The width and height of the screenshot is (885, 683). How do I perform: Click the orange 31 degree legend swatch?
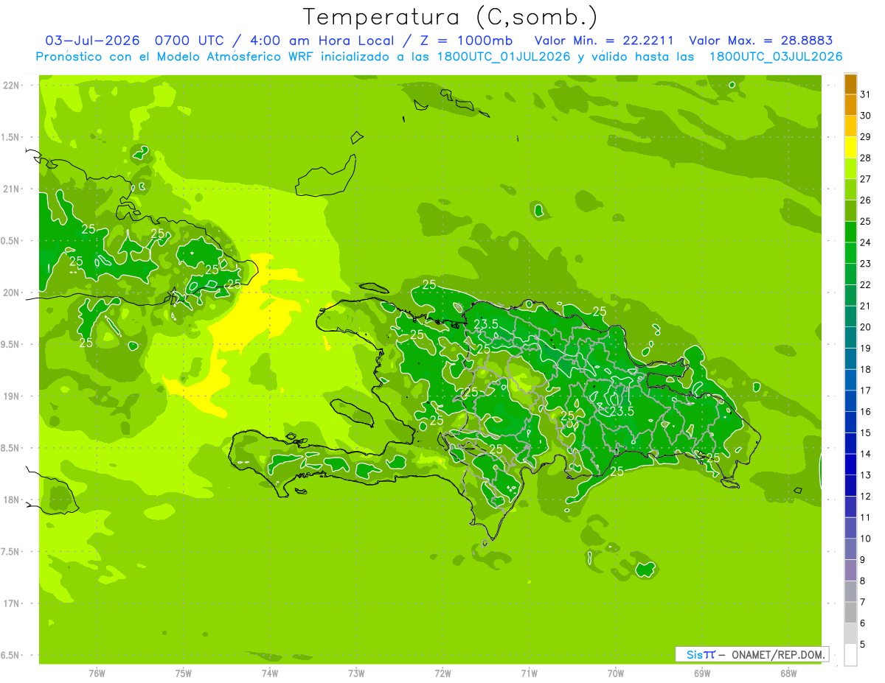tap(850, 85)
